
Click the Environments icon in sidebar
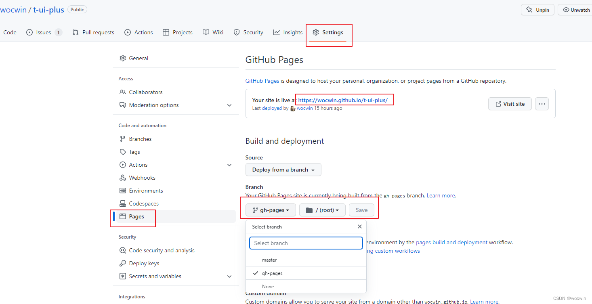[x=123, y=191]
